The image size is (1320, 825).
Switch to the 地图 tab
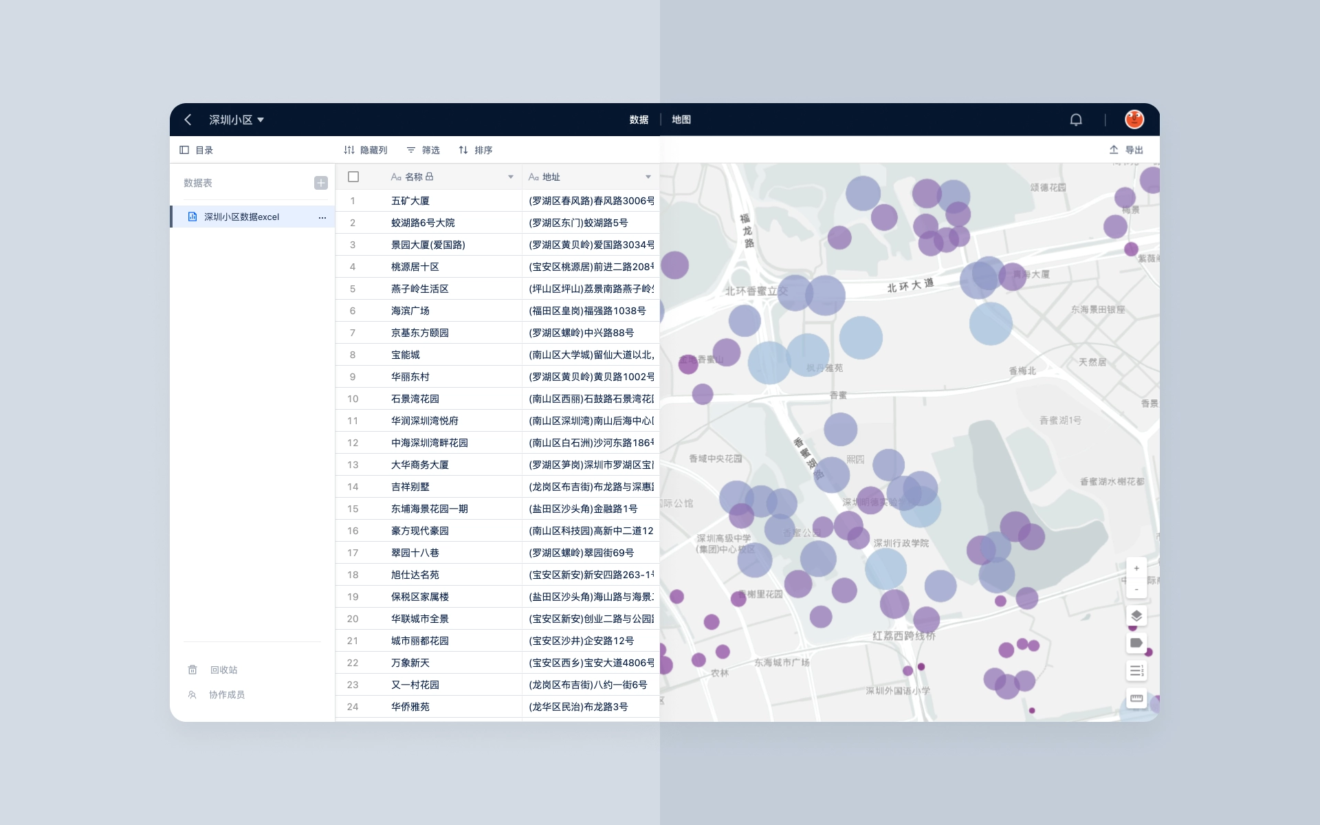click(x=681, y=120)
